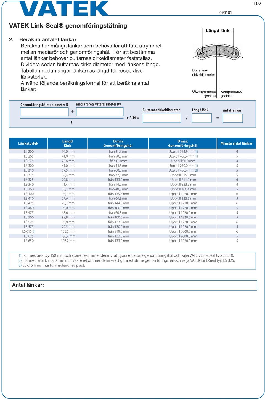Select the 'LS 475' table row label
Viewport: 265px width, 400px height.
(x=29, y=213)
